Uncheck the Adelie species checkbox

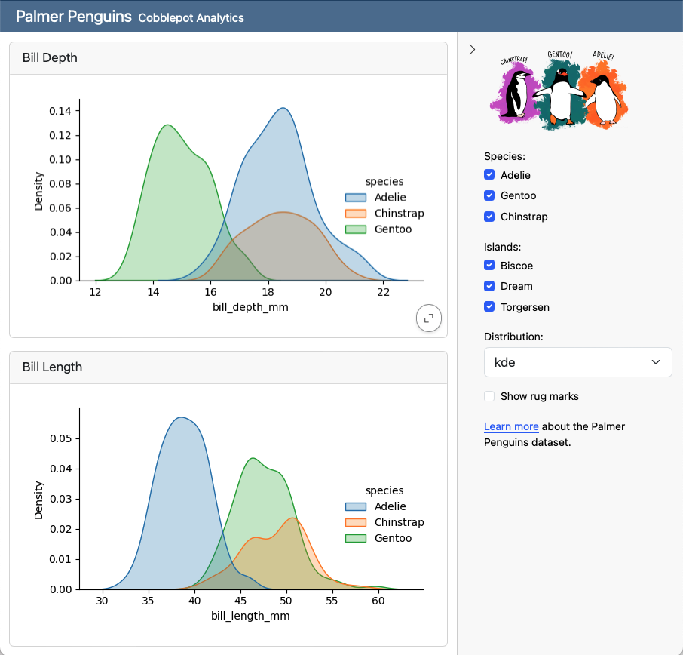(x=490, y=174)
